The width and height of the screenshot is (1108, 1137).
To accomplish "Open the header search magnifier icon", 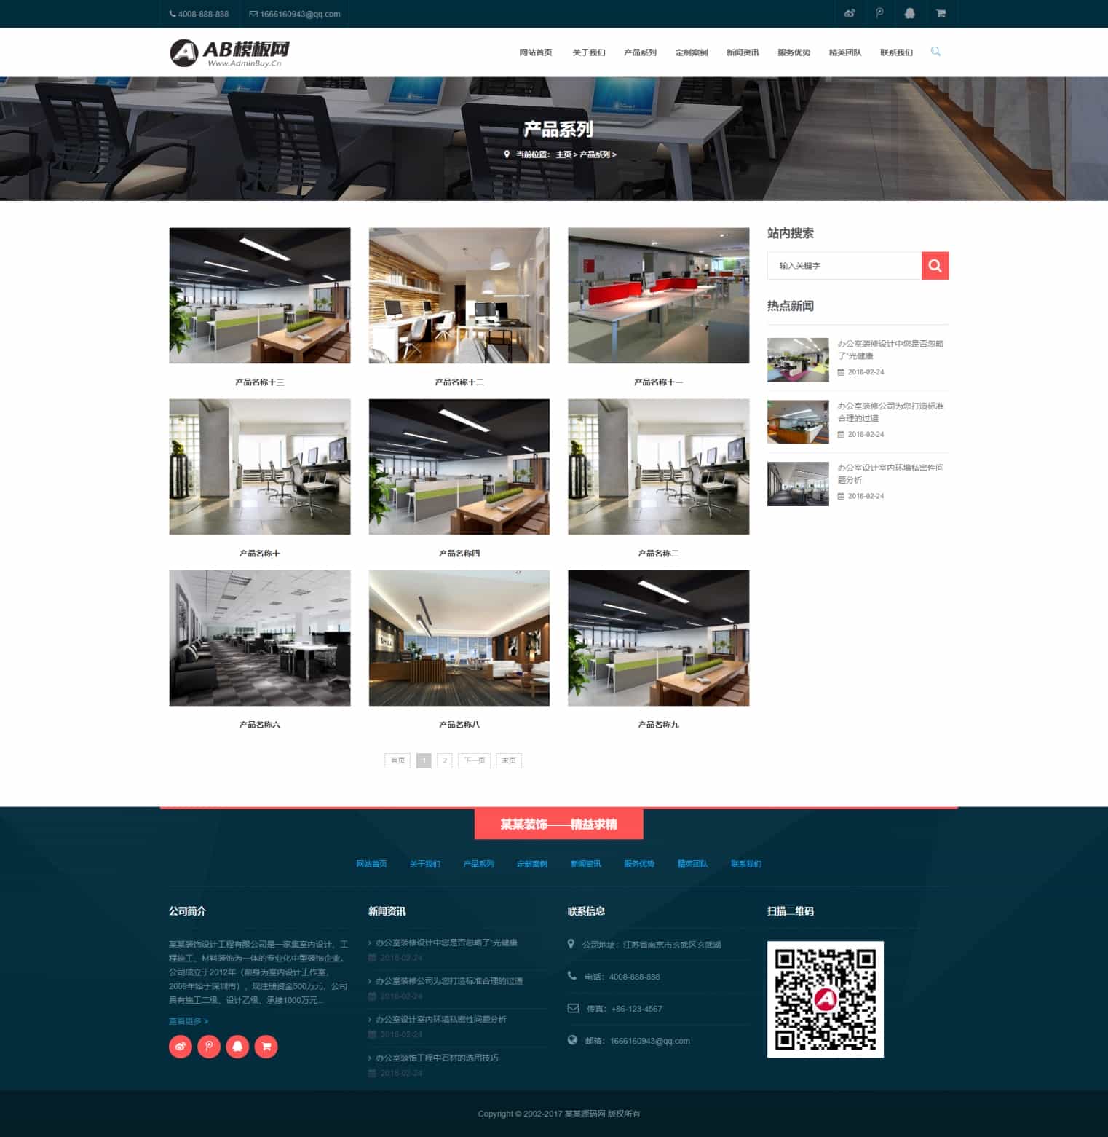I will pyautogui.click(x=935, y=52).
